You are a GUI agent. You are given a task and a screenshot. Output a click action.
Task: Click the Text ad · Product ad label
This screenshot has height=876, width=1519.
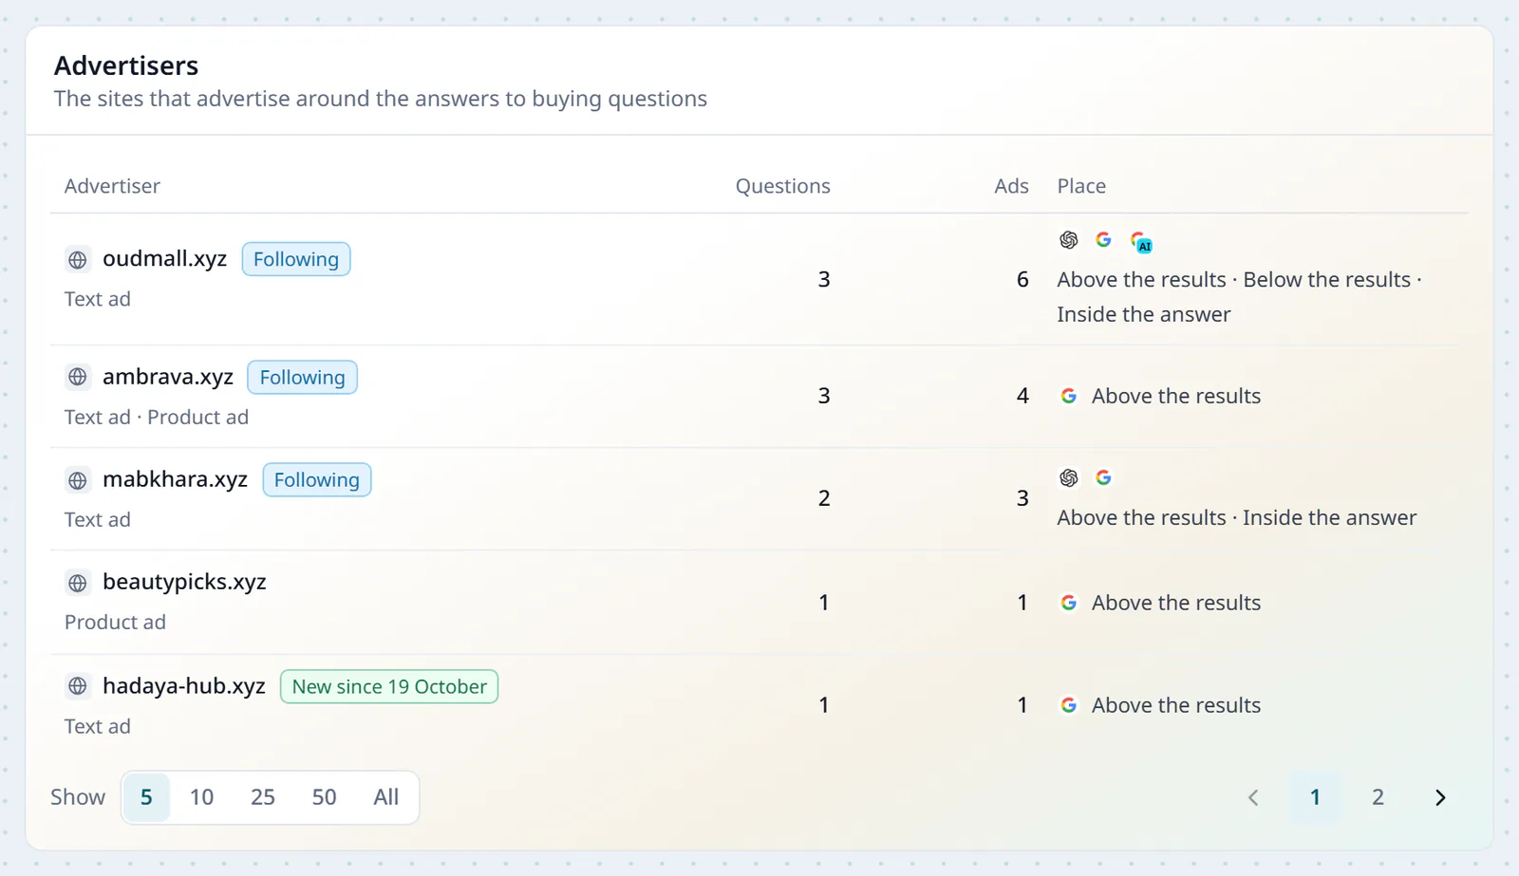pos(157,418)
